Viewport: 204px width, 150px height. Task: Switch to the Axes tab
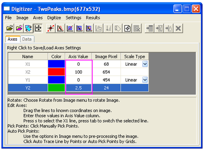tap(13, 39)
